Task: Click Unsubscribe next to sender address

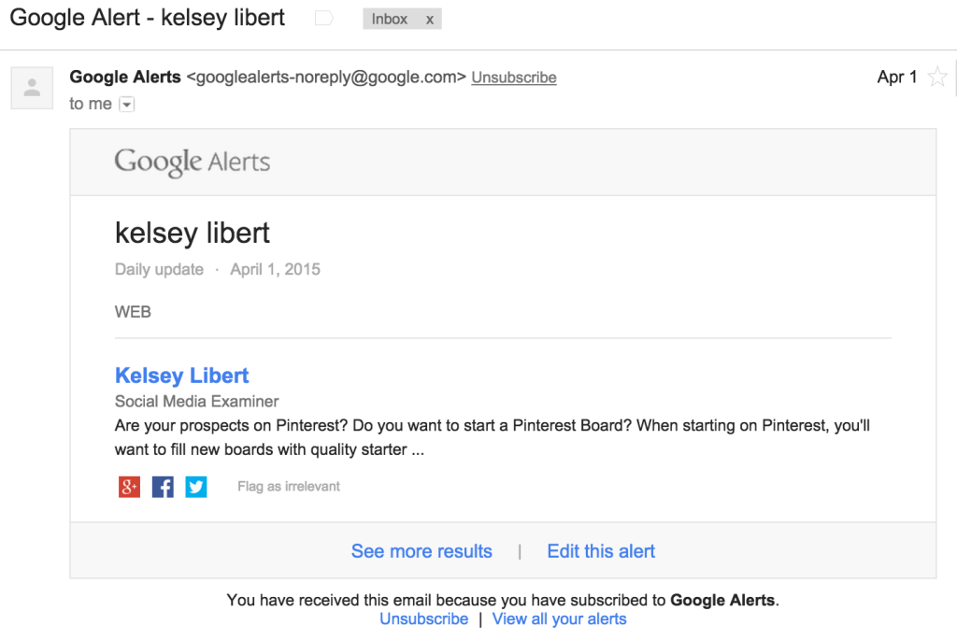Action: pos(514,78)
